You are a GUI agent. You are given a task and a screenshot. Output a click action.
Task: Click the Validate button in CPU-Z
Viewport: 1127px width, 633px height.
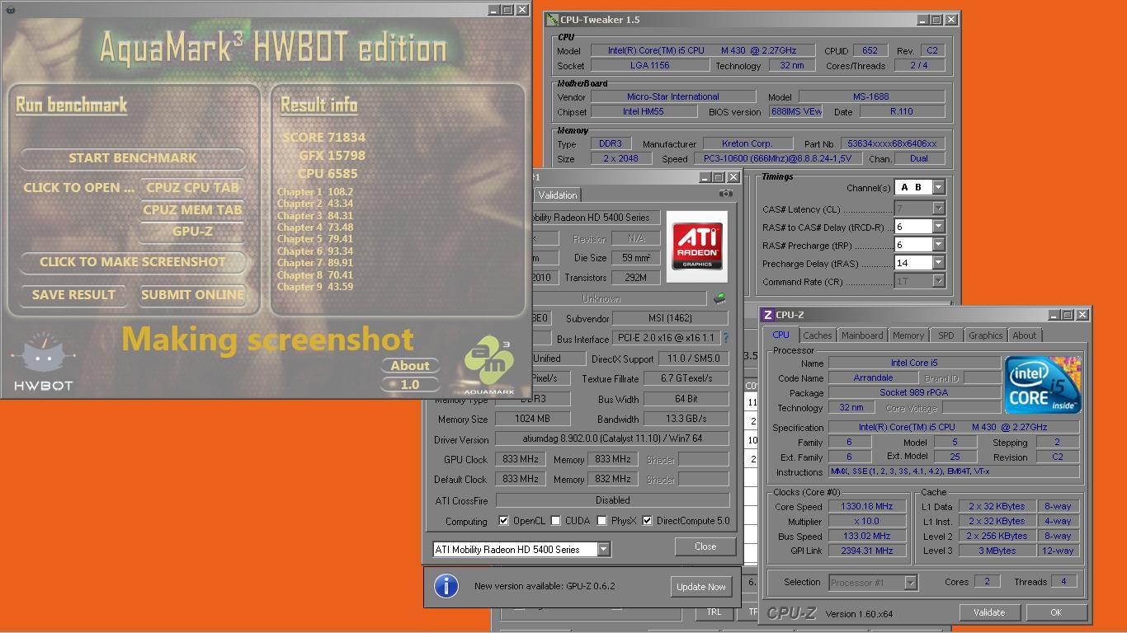(x=989, y=612)
